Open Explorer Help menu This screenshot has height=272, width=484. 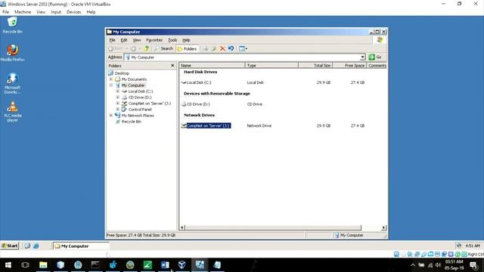(186, 40)
